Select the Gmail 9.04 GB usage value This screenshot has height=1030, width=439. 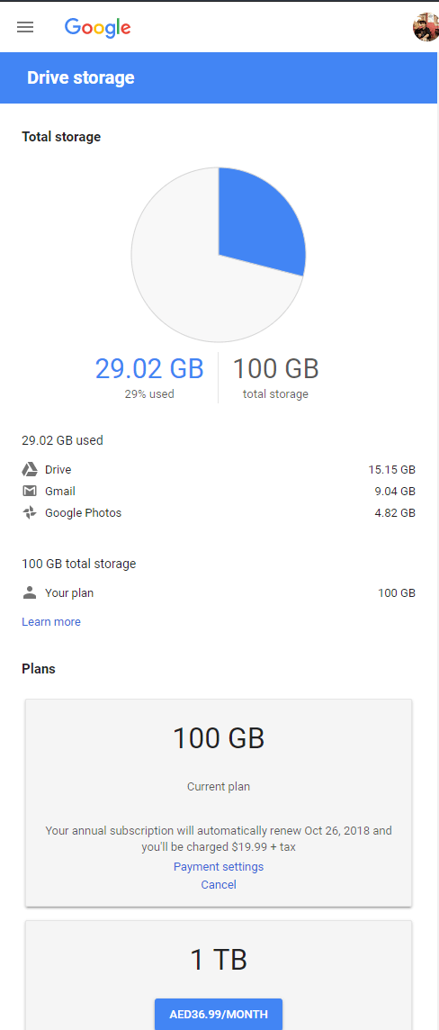click(395, 491)
